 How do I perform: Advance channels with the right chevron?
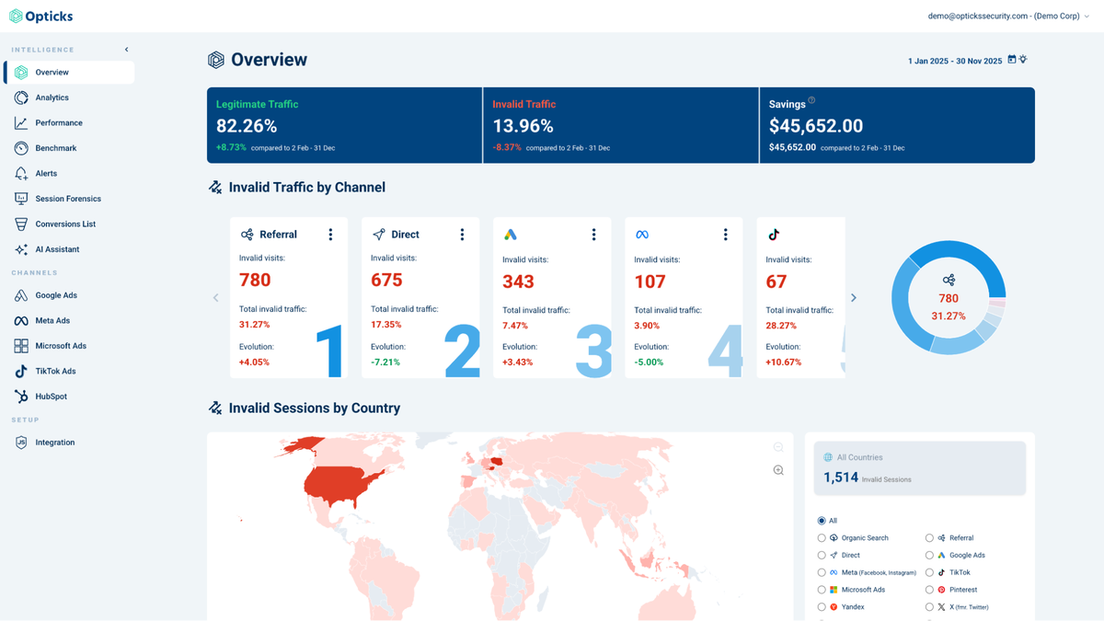coord(853,297)
